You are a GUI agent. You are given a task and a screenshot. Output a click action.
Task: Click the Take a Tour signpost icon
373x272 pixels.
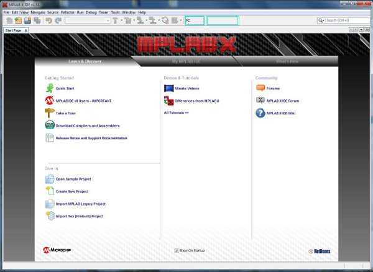tap(50, 113)
